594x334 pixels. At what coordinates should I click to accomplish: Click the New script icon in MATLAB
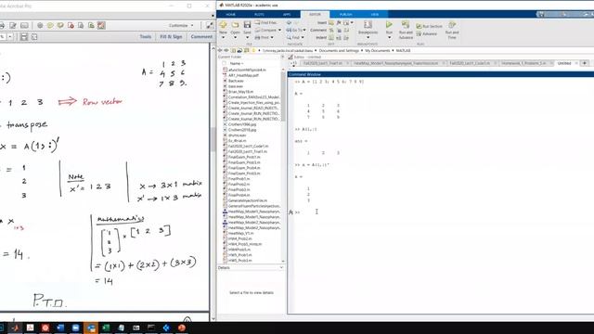point(223,25)
